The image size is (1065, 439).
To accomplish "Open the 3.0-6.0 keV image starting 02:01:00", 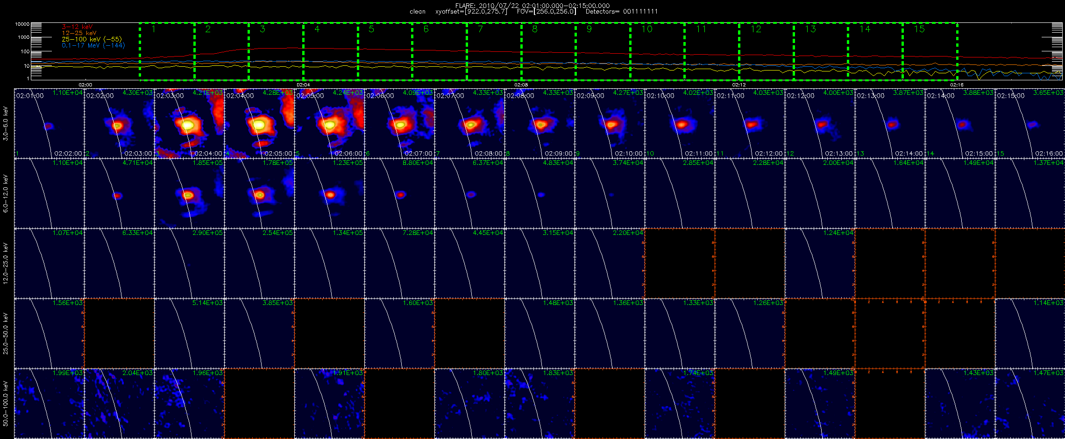I will (49, 123).
